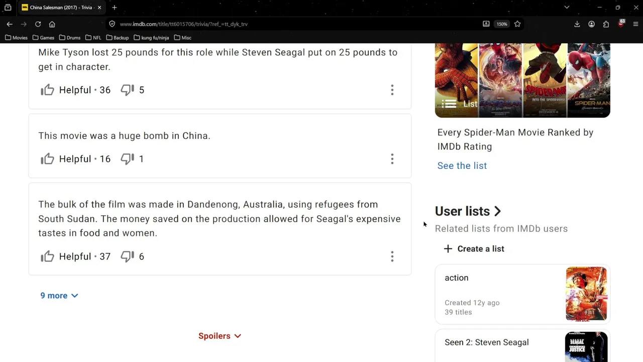Image resolution: width=643 pixels, height=362 pixels.
Task: Open the Games bookmarks folder
Action: click(43, 38)
